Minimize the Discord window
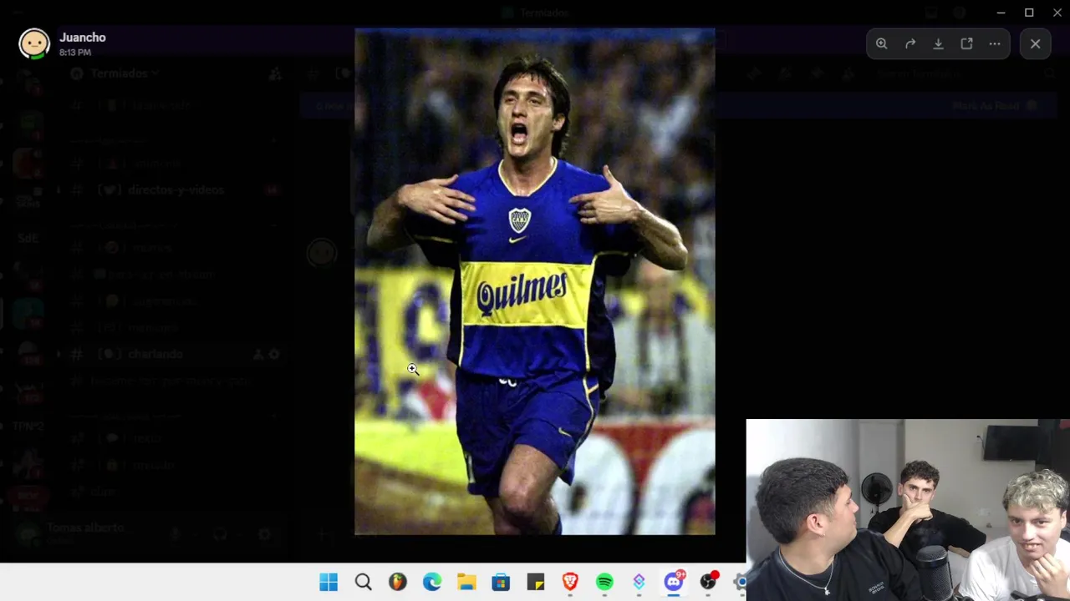The height and width of the screenshot is (601, 1070). [x=1001, y=13]
